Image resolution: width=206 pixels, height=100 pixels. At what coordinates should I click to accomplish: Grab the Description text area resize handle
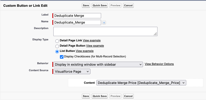click(x=155, y=34)
